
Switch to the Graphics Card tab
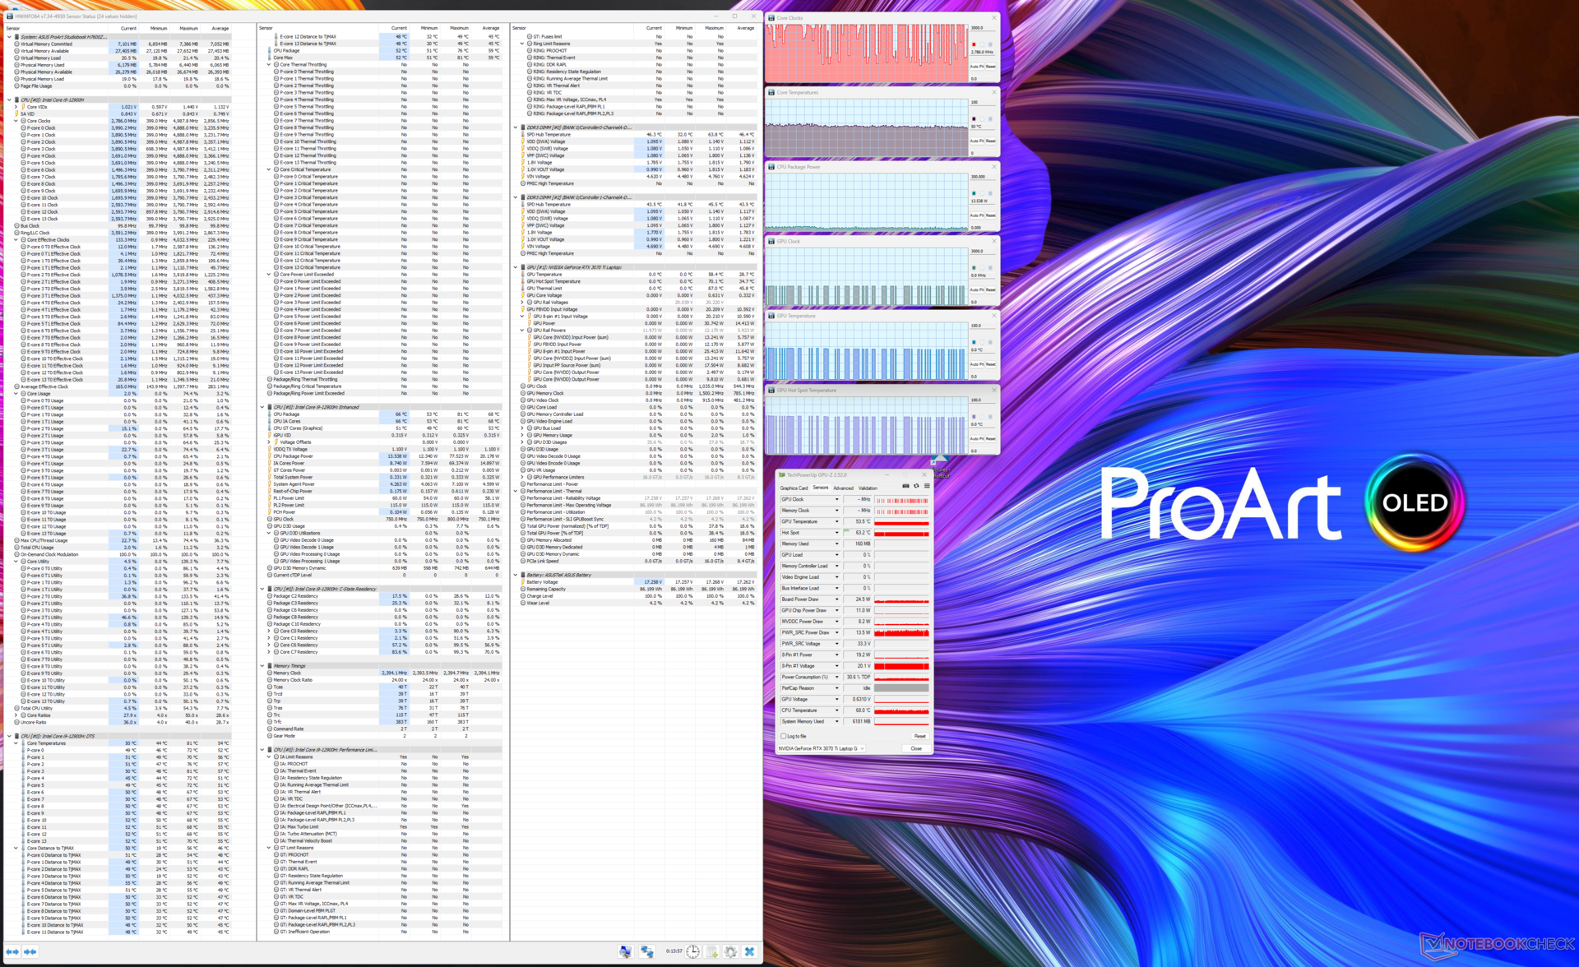(x=794, y=488)
